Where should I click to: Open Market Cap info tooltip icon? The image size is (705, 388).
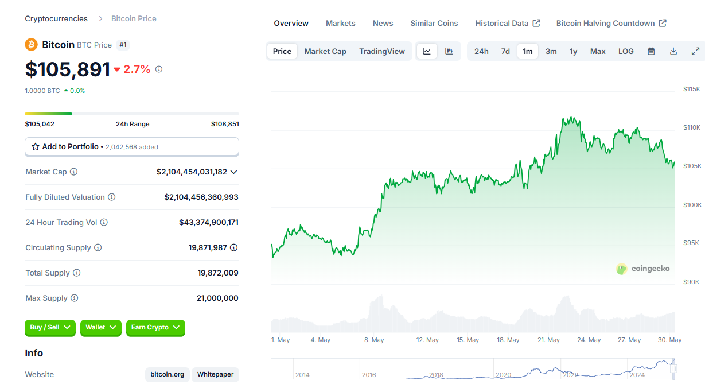click(x=74, y=172)
